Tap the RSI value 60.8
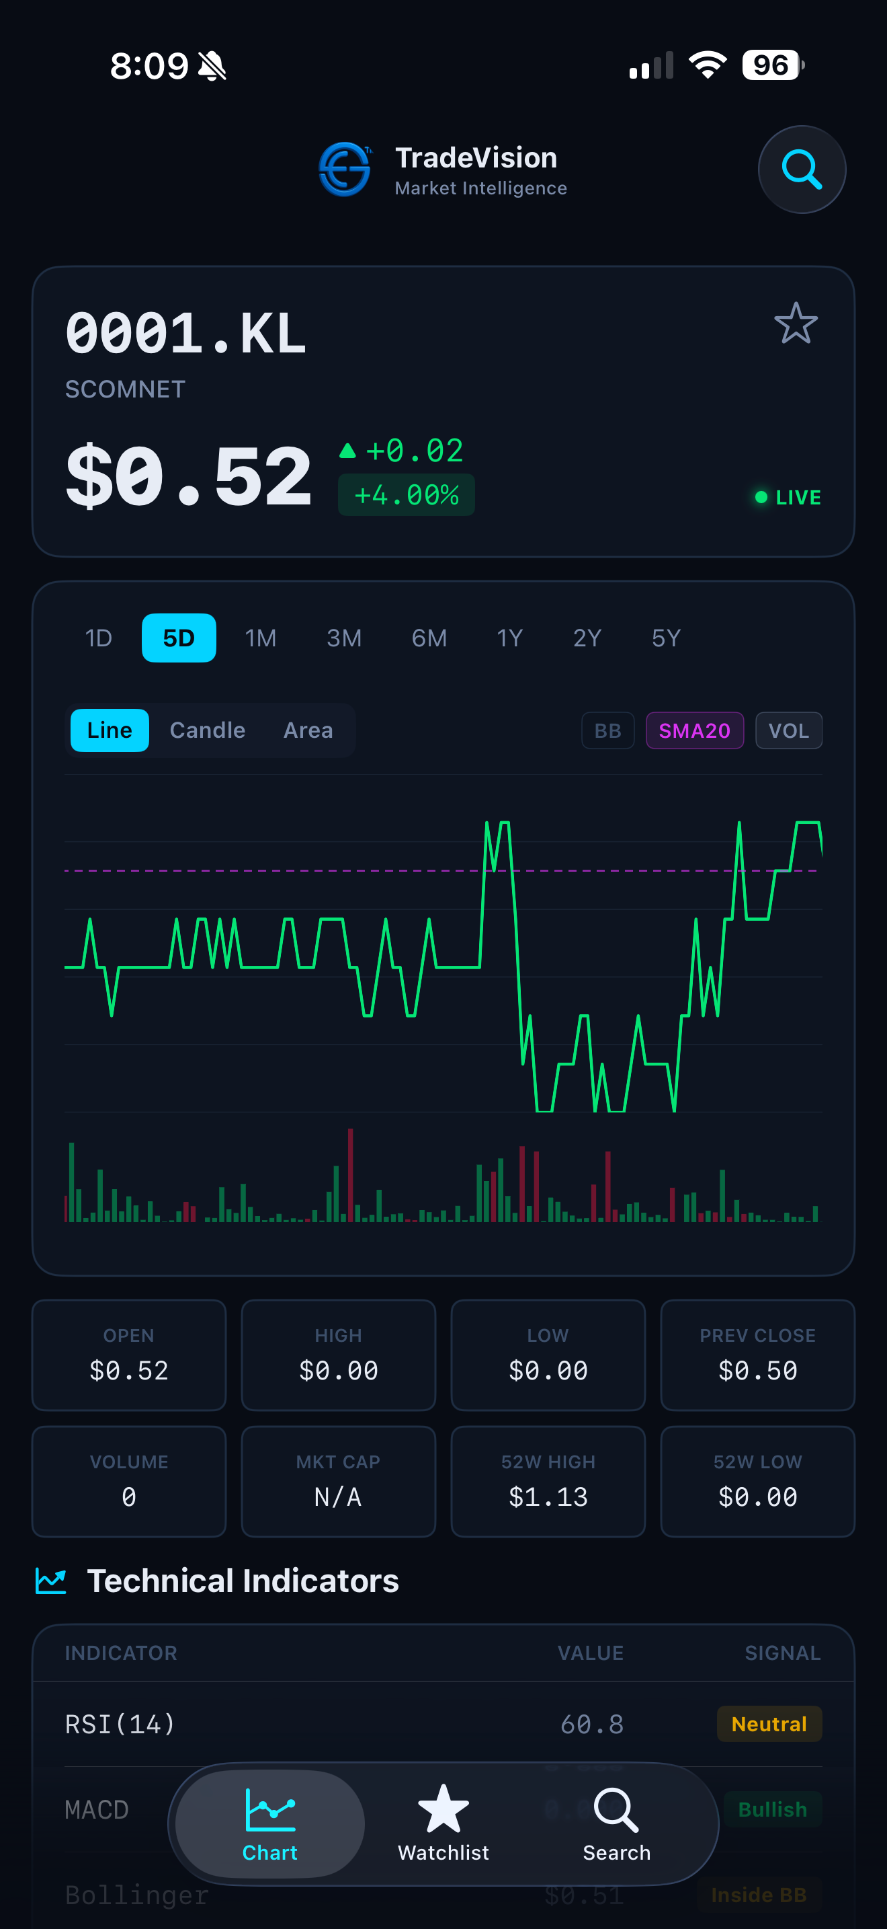This screenshot has width=887, height=1929. (591, 1725)
